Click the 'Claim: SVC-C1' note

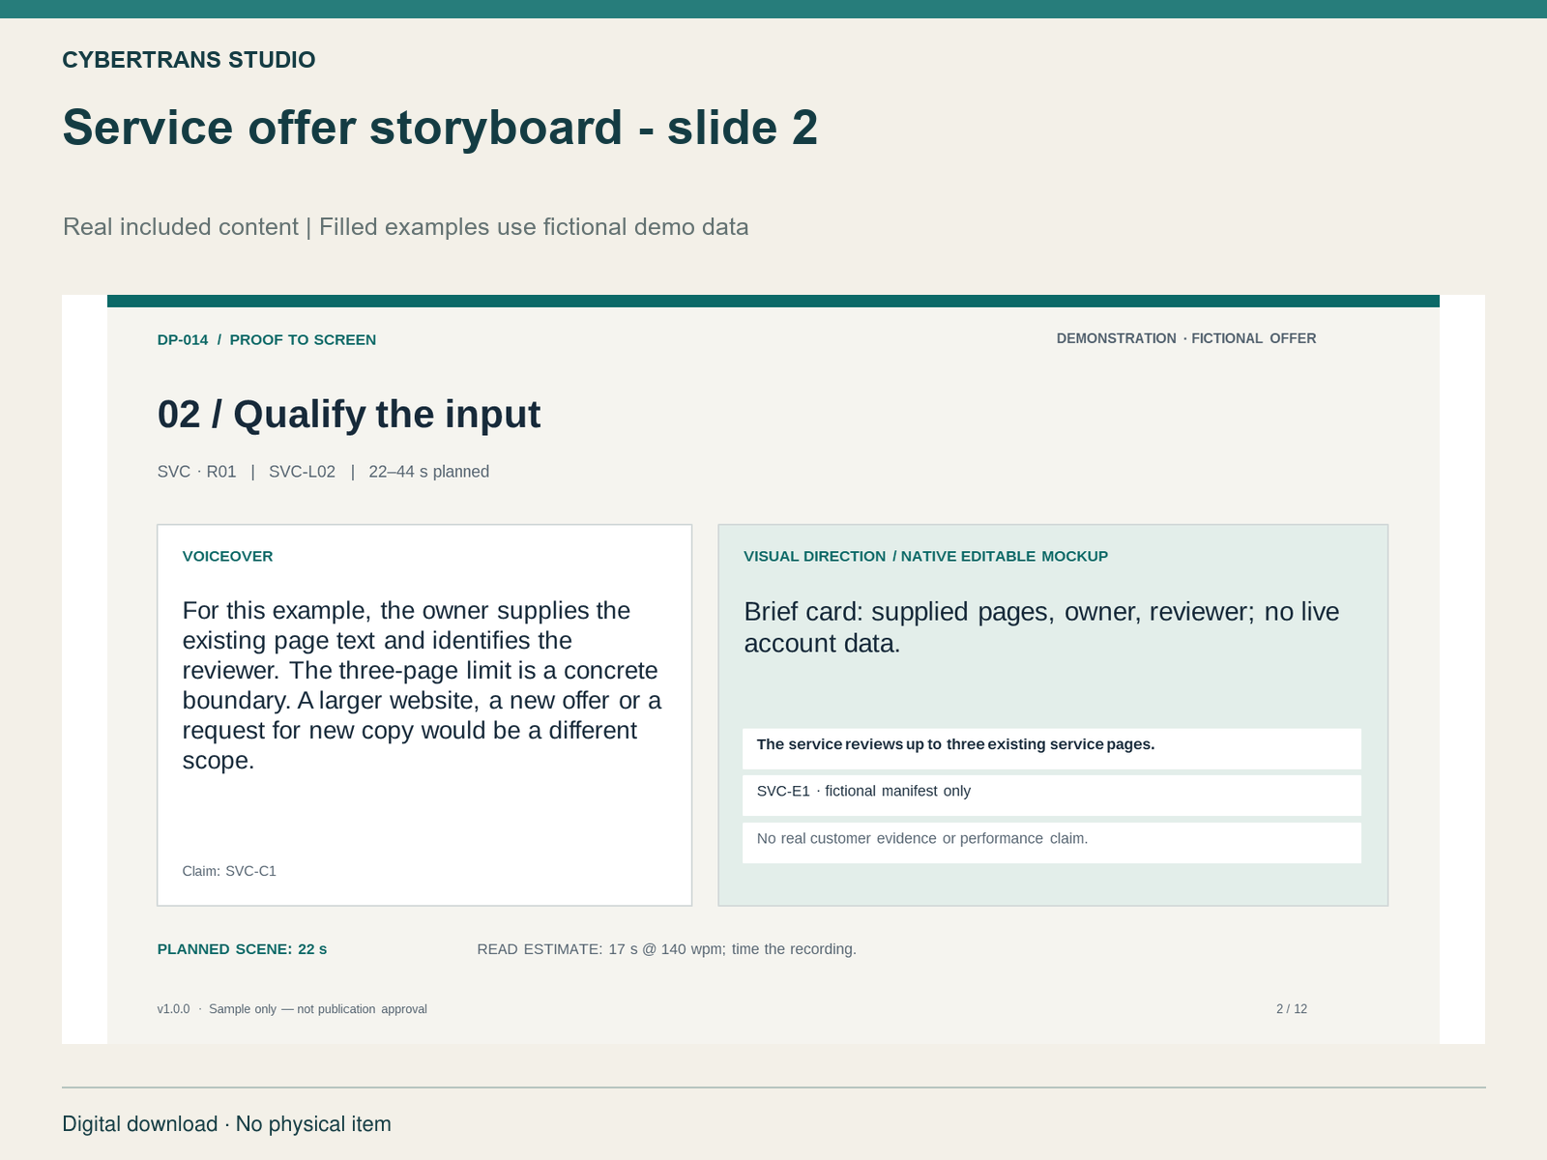(x=229, y=871)
